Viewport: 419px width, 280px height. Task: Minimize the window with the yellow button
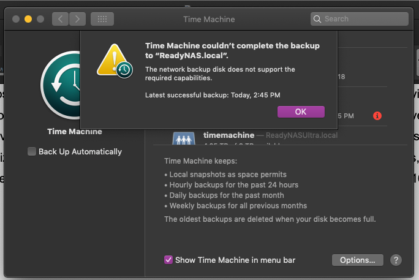[28, 19]
